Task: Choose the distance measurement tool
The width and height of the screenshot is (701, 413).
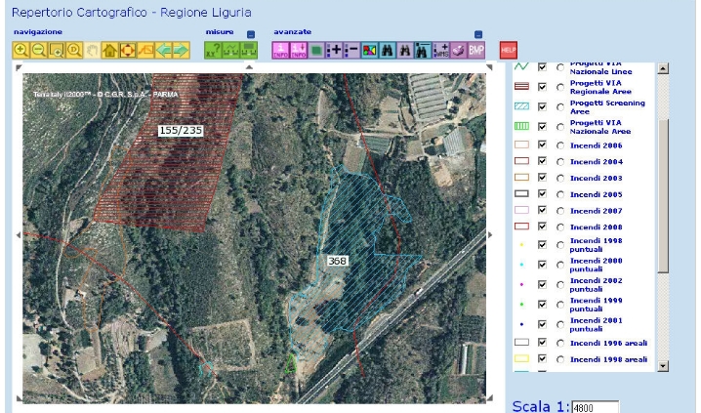Action: pyautogui.click(x=230, y=50)
